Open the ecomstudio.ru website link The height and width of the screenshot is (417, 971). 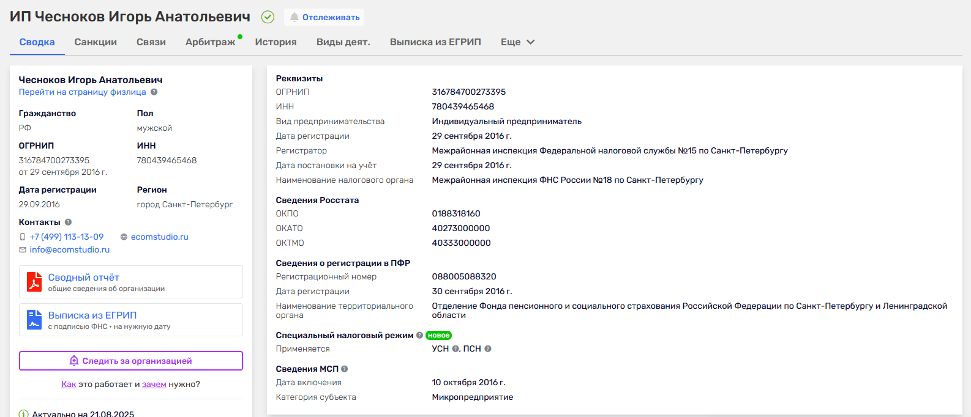(x=160, y=237)
